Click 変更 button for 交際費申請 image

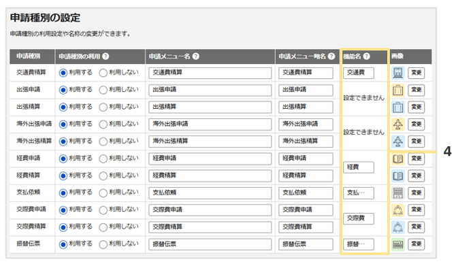click(416, 210)
